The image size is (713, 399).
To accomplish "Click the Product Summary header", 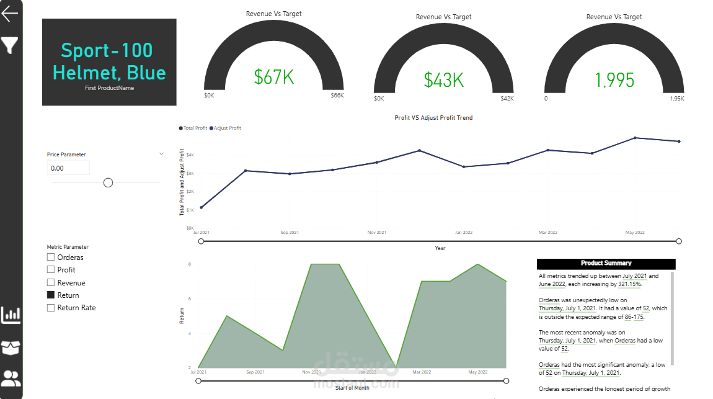I will pos(606,264).
